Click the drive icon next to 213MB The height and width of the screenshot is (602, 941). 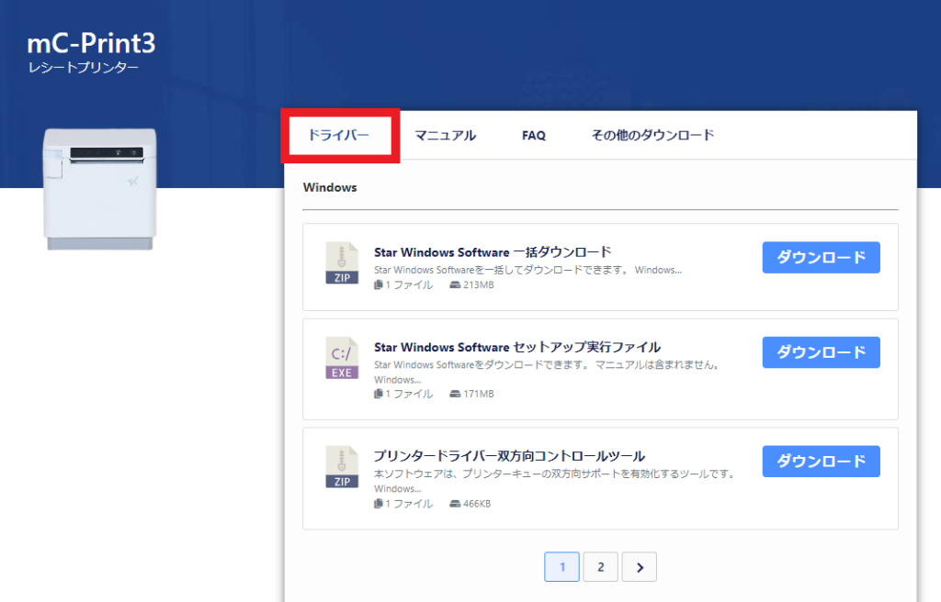(x=455, y=284)
